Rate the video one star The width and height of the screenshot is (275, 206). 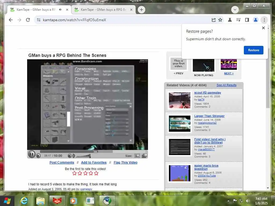click(74, 173)
